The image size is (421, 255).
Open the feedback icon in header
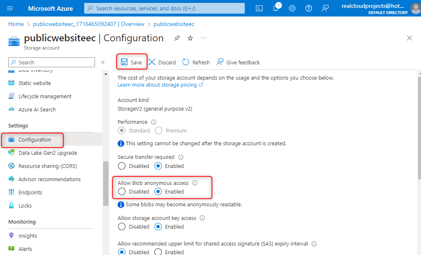[x=325, y=8]
